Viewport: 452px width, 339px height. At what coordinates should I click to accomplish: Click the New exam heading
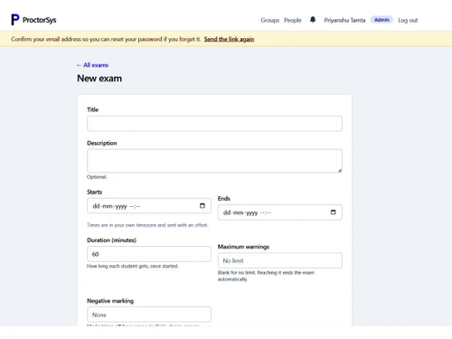coord(99,79)
